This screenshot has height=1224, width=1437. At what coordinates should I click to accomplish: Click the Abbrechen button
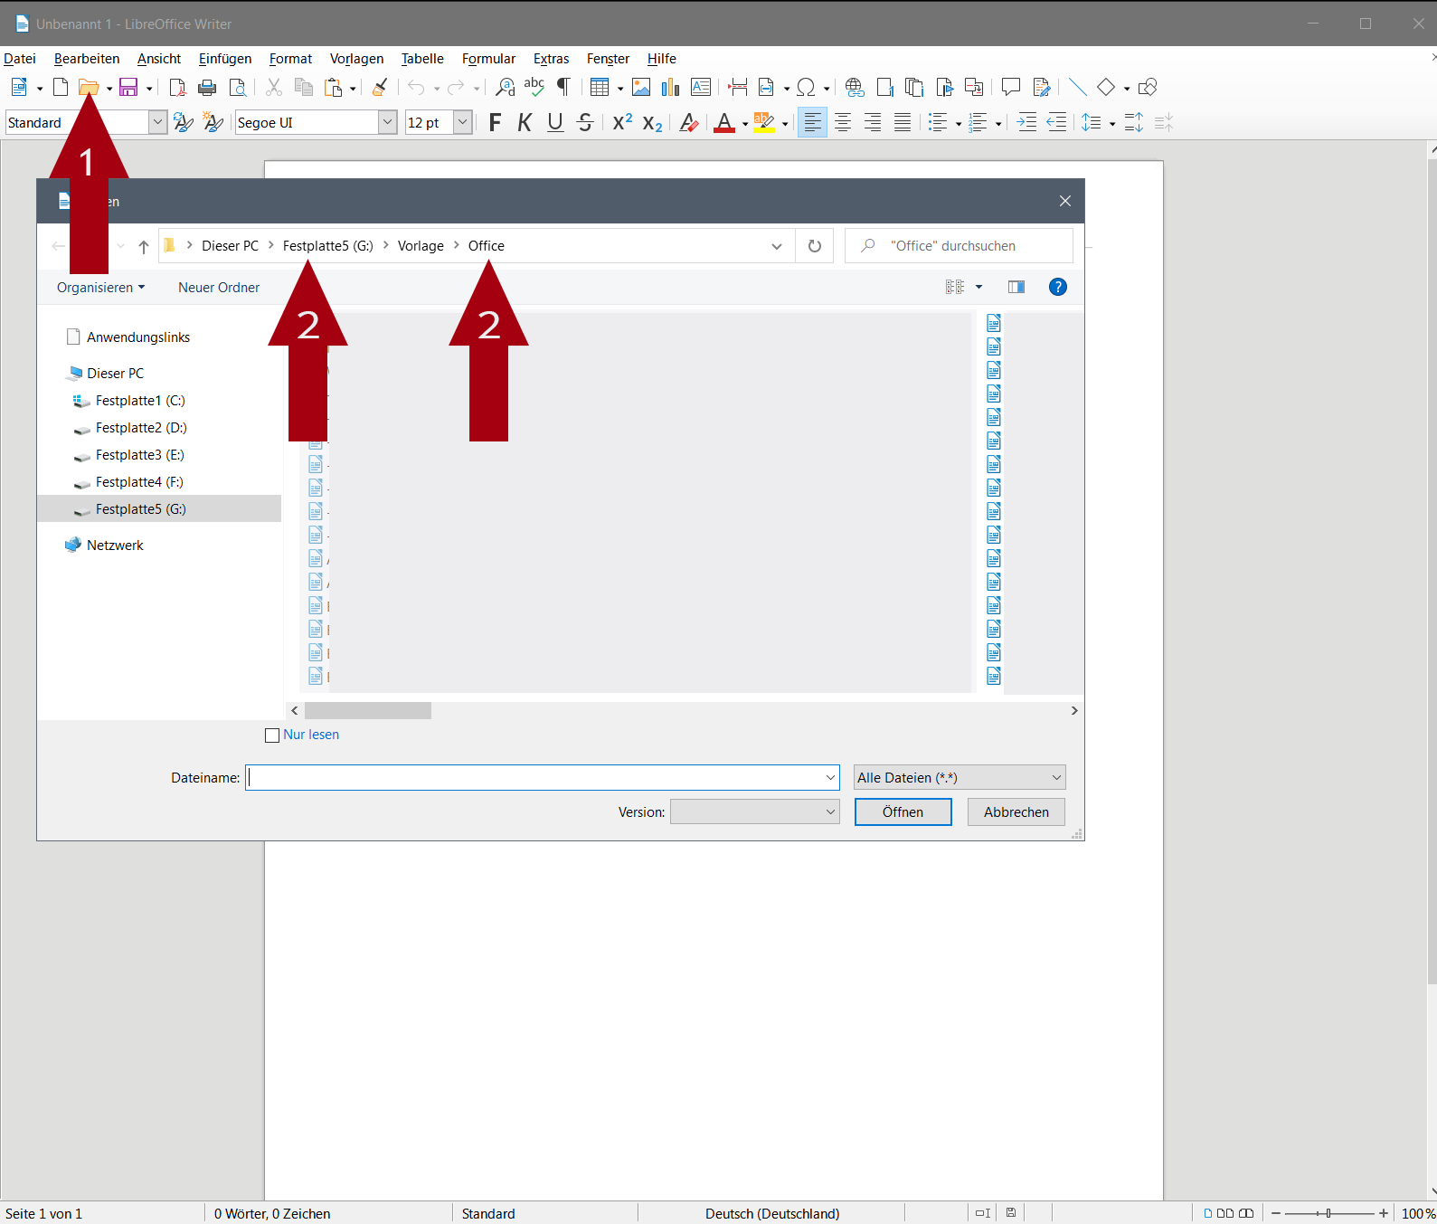pyautogui.click(x=1016, y=811)
